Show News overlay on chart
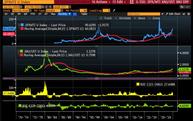The width and height of the screenshot is (193, 121). (x=139, y=18)
